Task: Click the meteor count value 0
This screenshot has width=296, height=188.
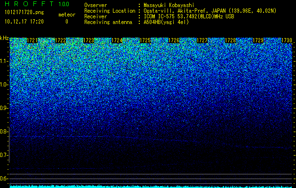Action: coord(67,22)
